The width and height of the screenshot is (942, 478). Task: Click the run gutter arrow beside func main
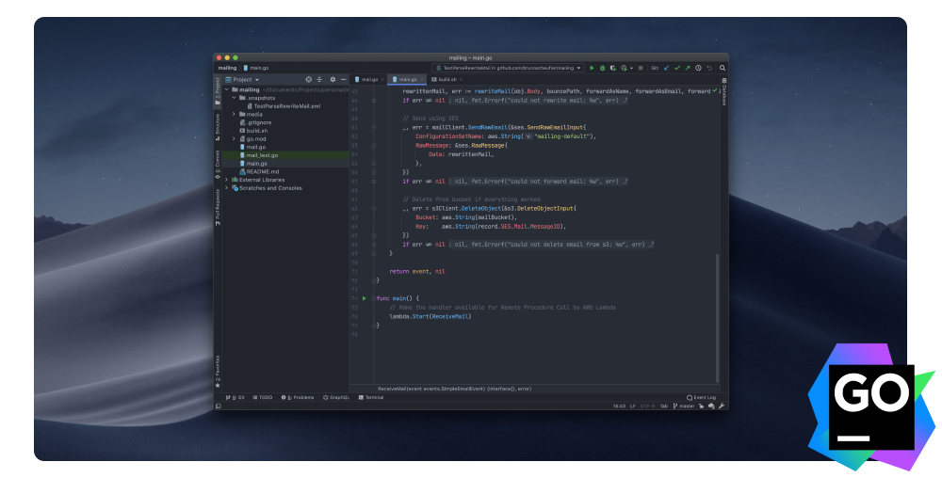click(x=364, y=298)
